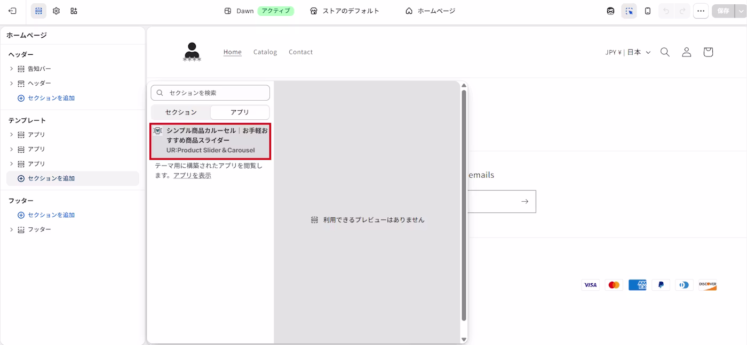The height and width of the screenshot is (345, 747).
Task: Click the ホームページ sidebar heading
Action: pos(27,35)
